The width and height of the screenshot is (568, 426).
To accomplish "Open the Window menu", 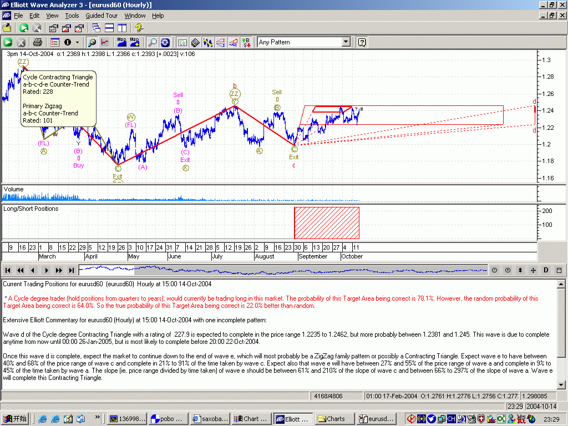I will coord(135,16).
